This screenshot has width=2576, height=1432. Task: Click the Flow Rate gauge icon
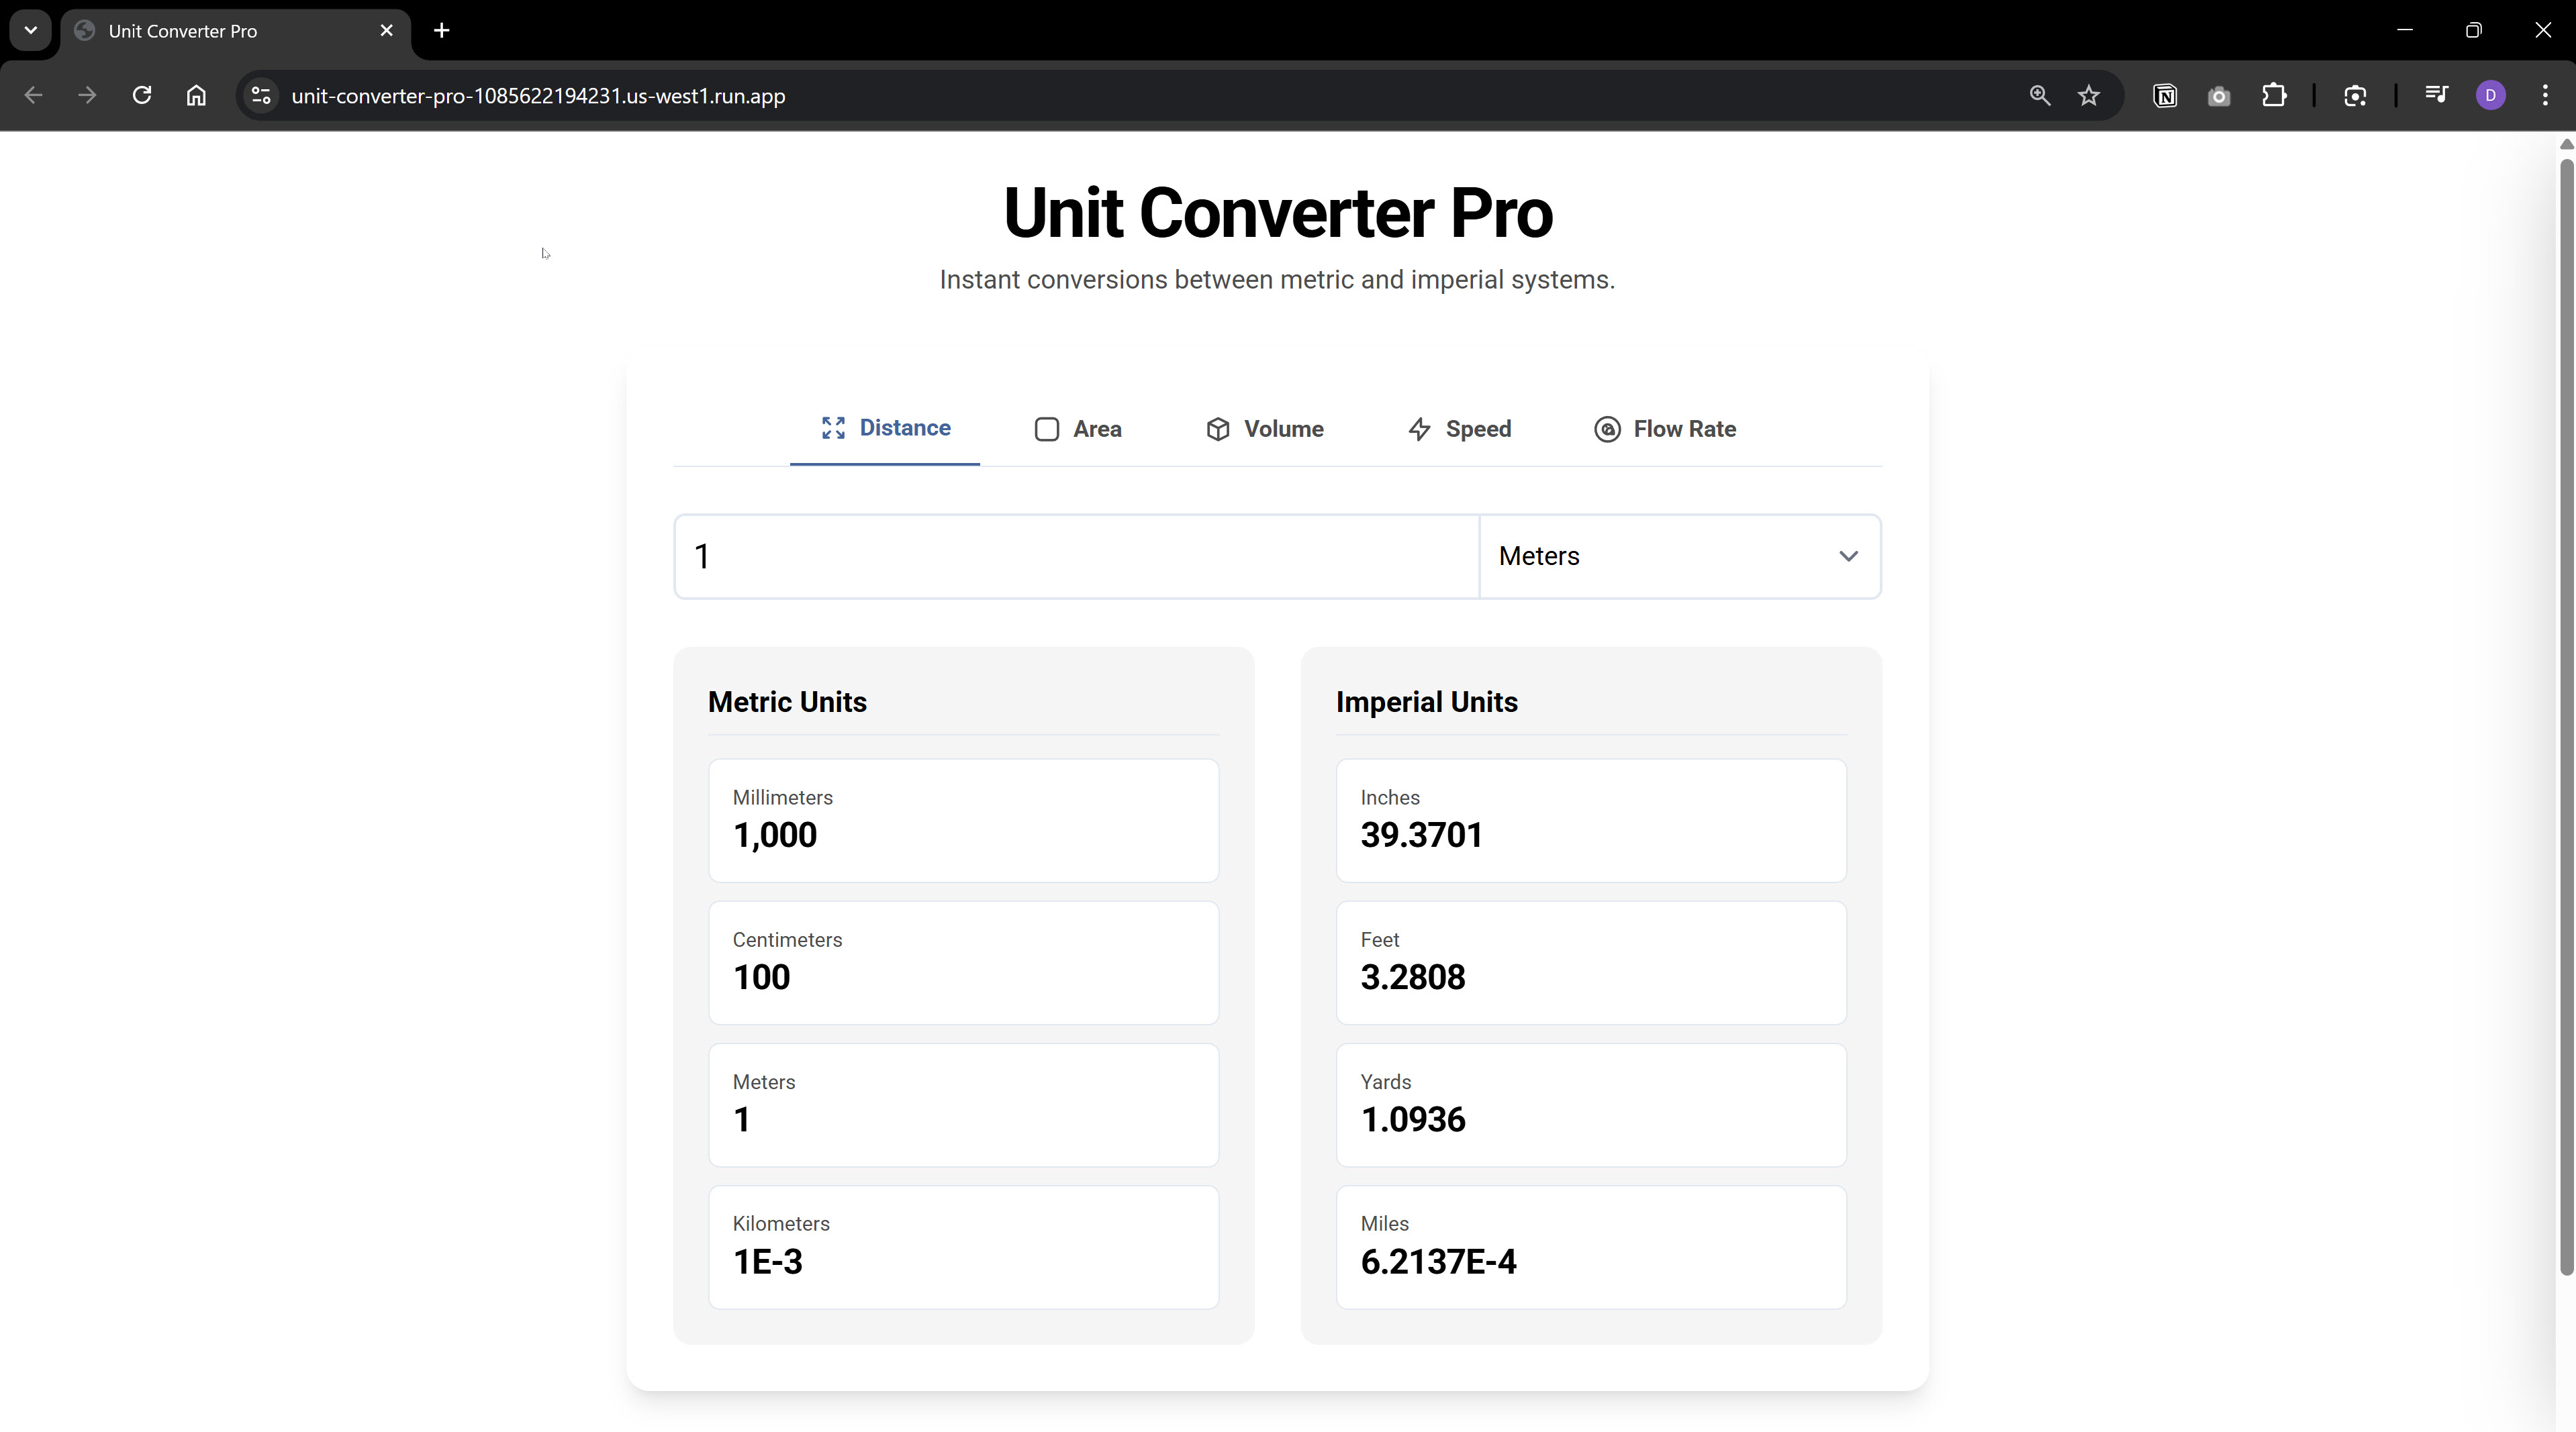(1607, 429)
